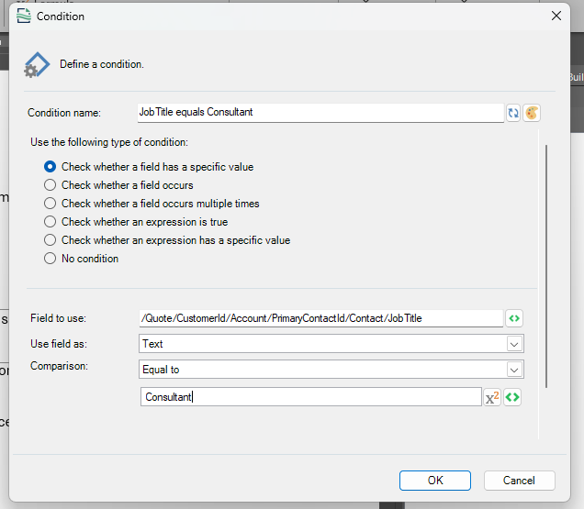Open the color palette icon next to condition name

point(532,113)
